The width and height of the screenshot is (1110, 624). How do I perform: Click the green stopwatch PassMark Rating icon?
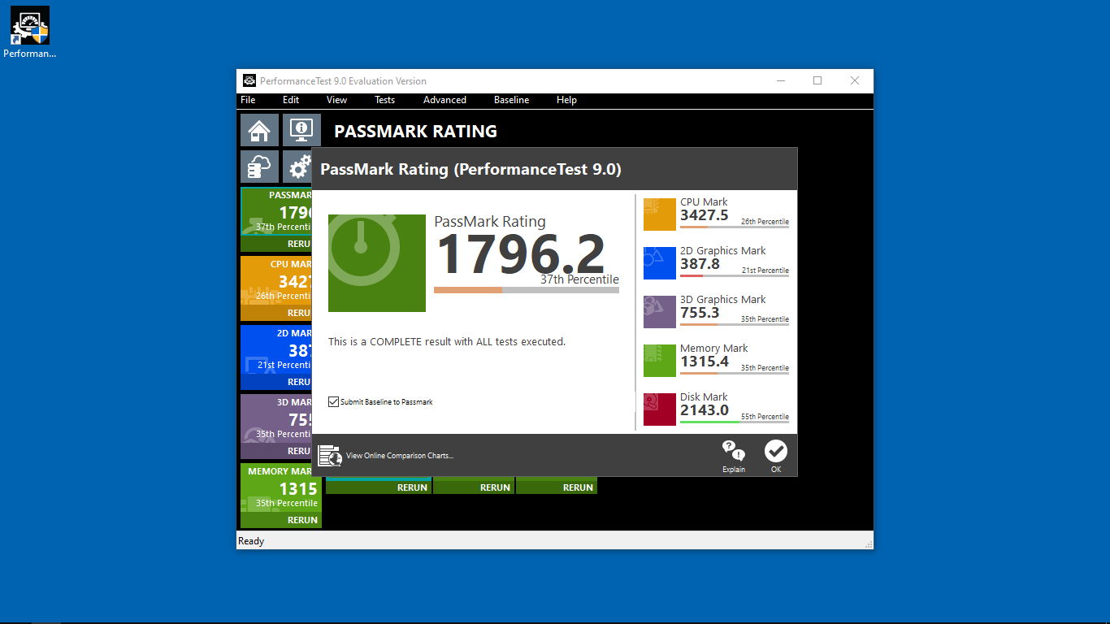pyautogui.click(x=377, y=263)
